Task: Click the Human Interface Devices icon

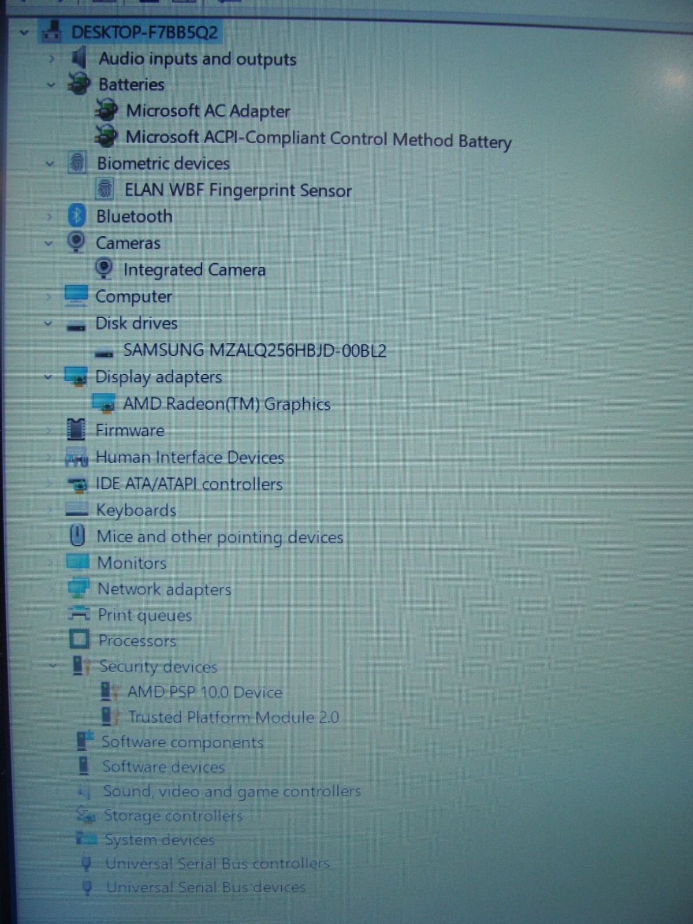Action: tap(76, 457)
